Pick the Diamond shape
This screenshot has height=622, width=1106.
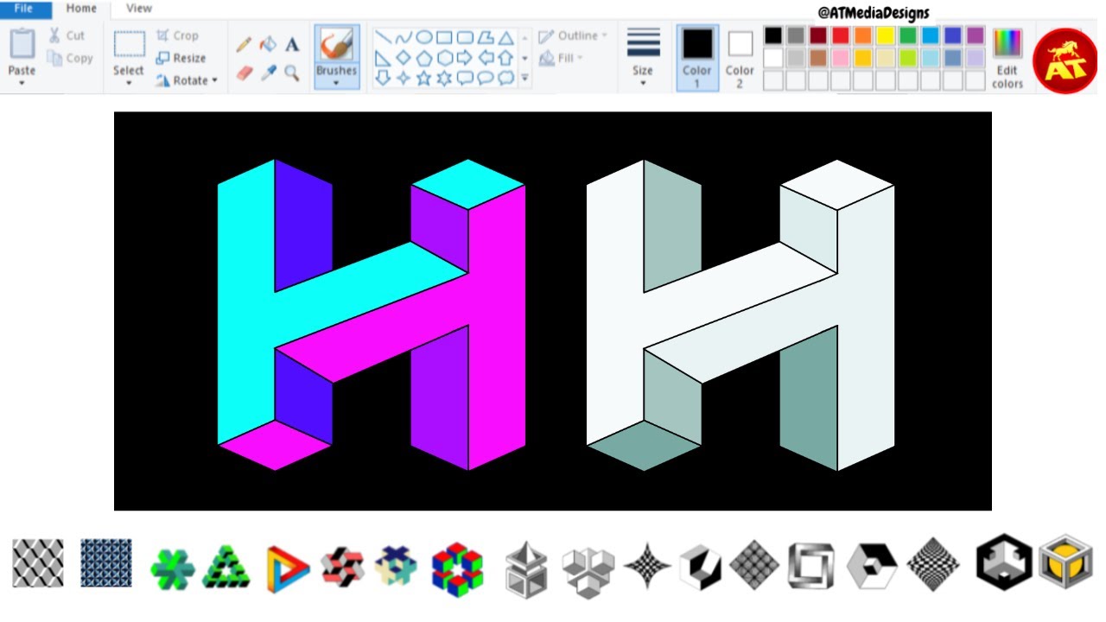tap(404, 58)
